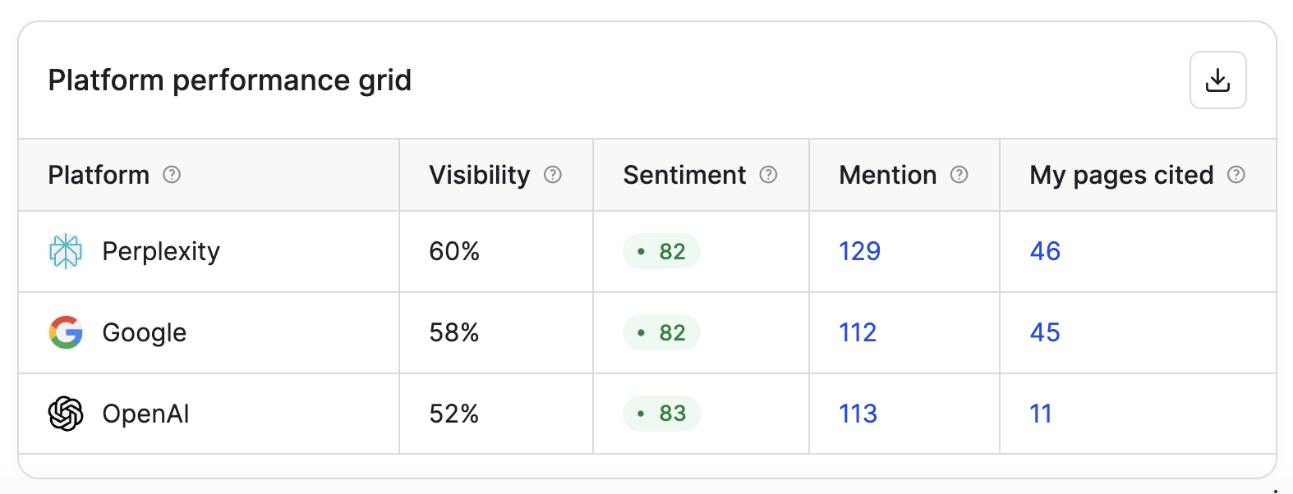The width and height of the screenshot is (1293, 494).
Task: Select the OpenAI sentiment badge 83
Action: [x=661, y=414]
